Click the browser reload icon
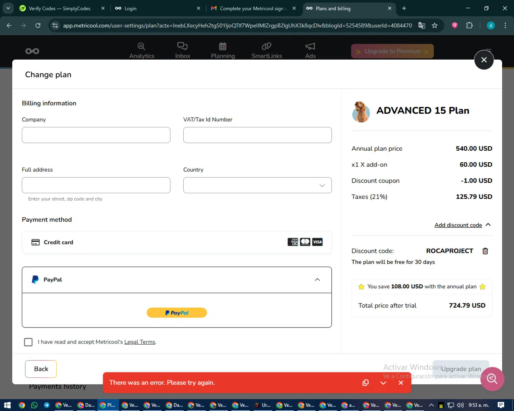 (38, 25)
